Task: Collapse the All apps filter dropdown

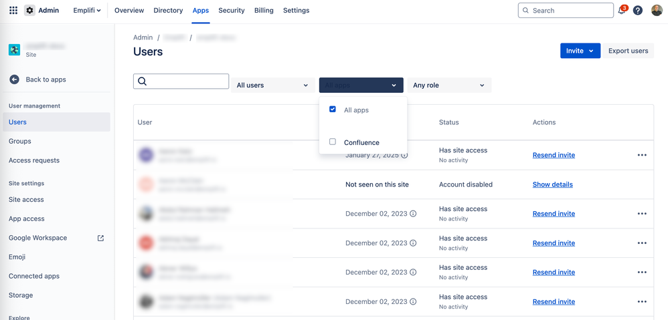Action: click(361, 85)
